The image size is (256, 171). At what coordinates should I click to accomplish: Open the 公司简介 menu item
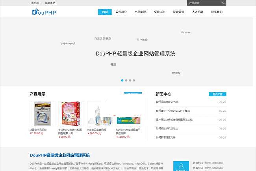[121, 12]
